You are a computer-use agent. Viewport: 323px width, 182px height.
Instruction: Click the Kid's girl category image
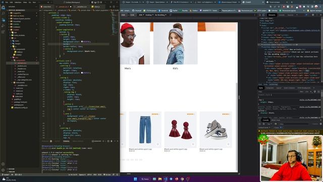point(175,43)
